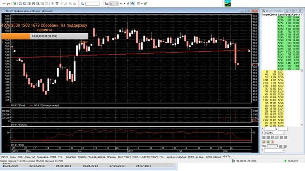Open the Опционы tab
The width and height of the screenshot is (305, 171).
point(112,157)
